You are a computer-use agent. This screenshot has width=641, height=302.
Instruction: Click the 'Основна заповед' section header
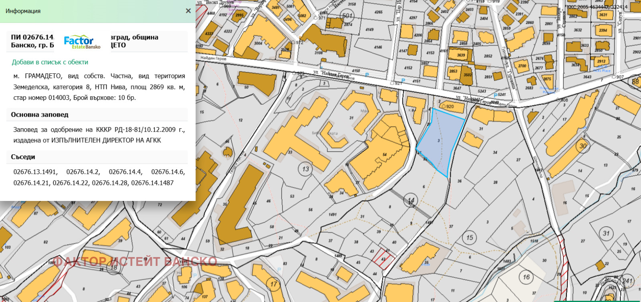point(40,115)
